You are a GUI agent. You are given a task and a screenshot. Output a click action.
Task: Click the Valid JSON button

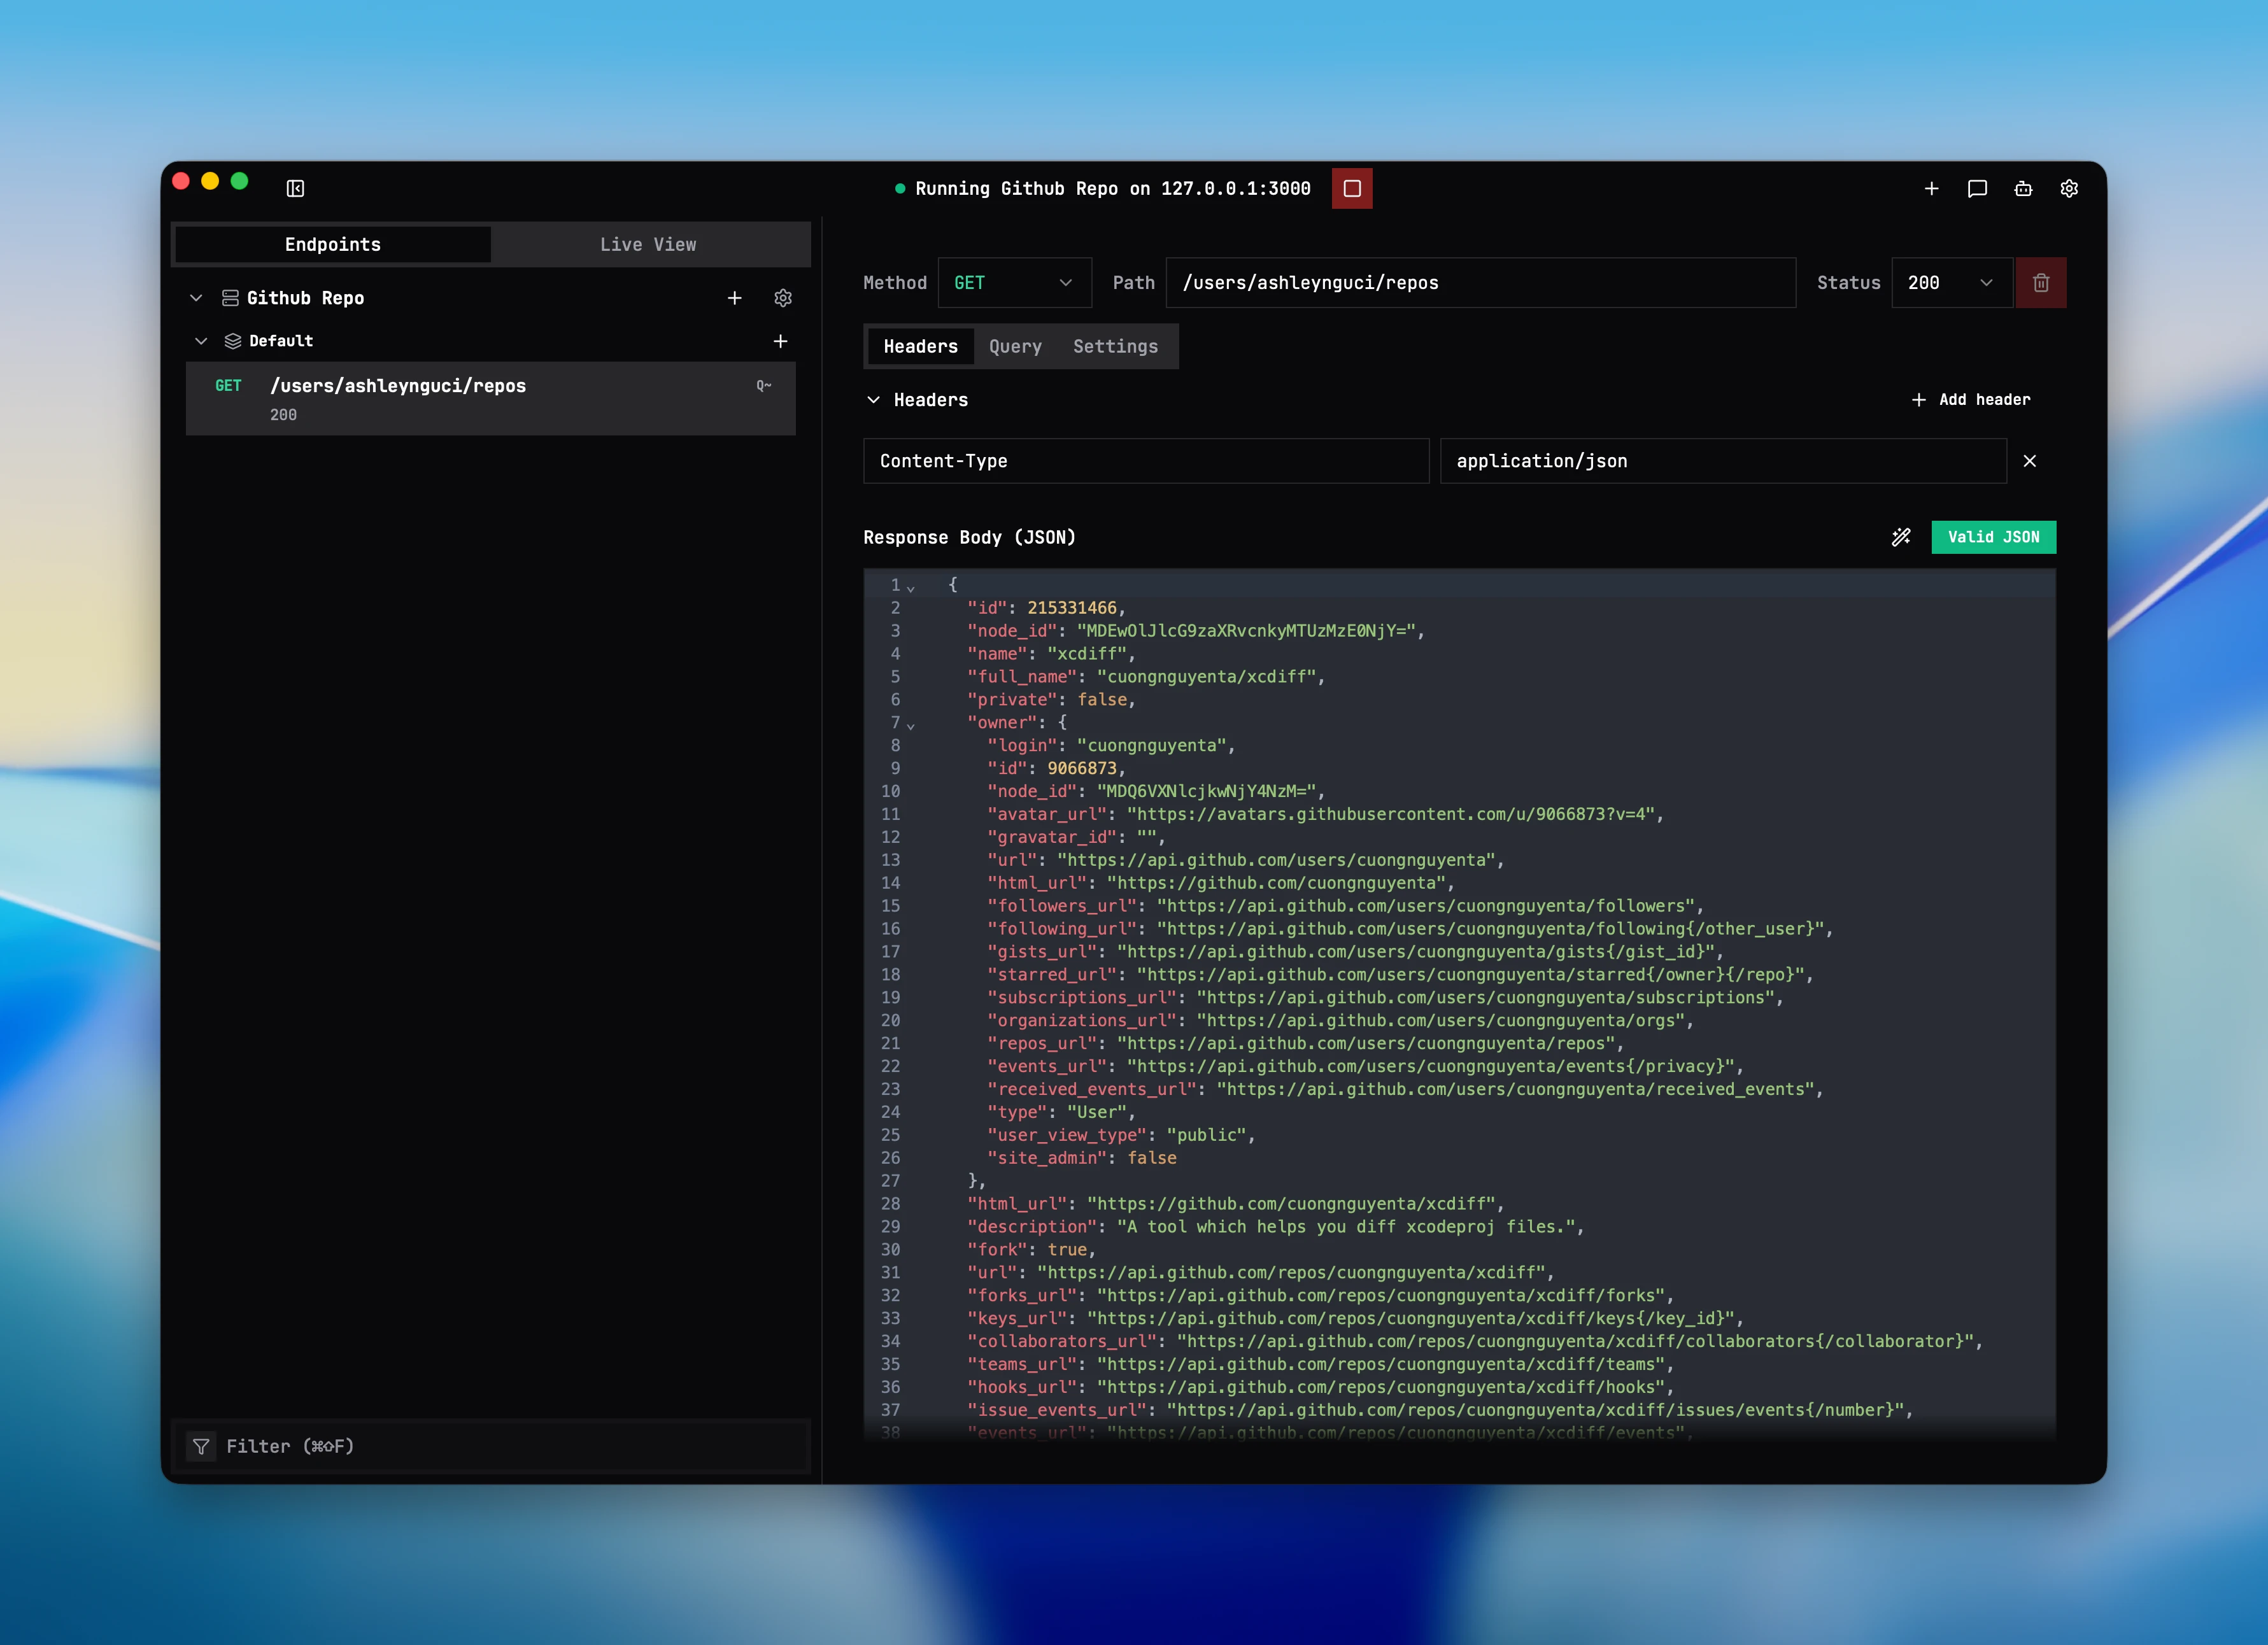[x=1992, y=537]
